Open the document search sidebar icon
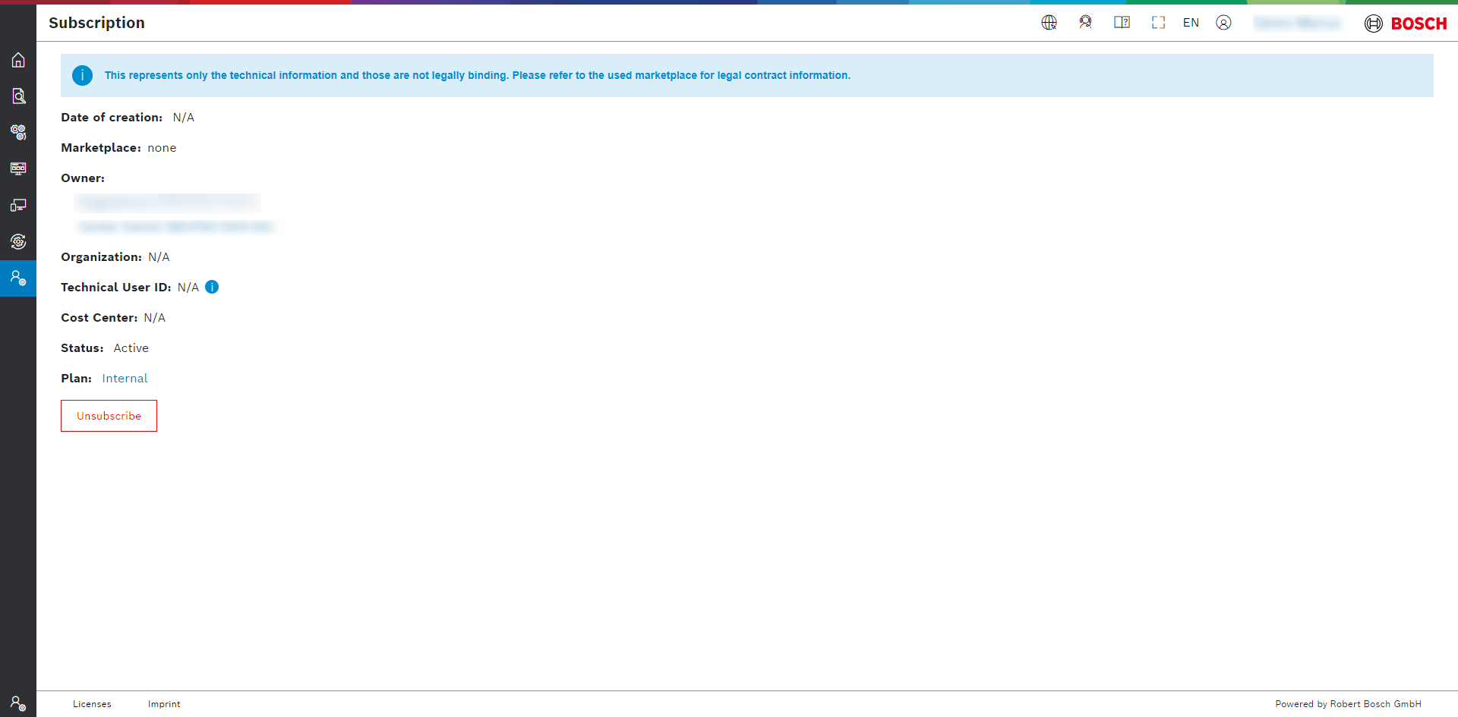The height and width of the screenshot is (717, 1458). (18, 96)
